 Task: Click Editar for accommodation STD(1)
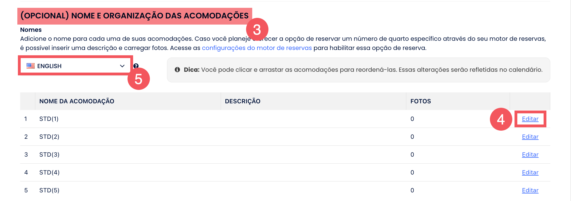[530, 119]
